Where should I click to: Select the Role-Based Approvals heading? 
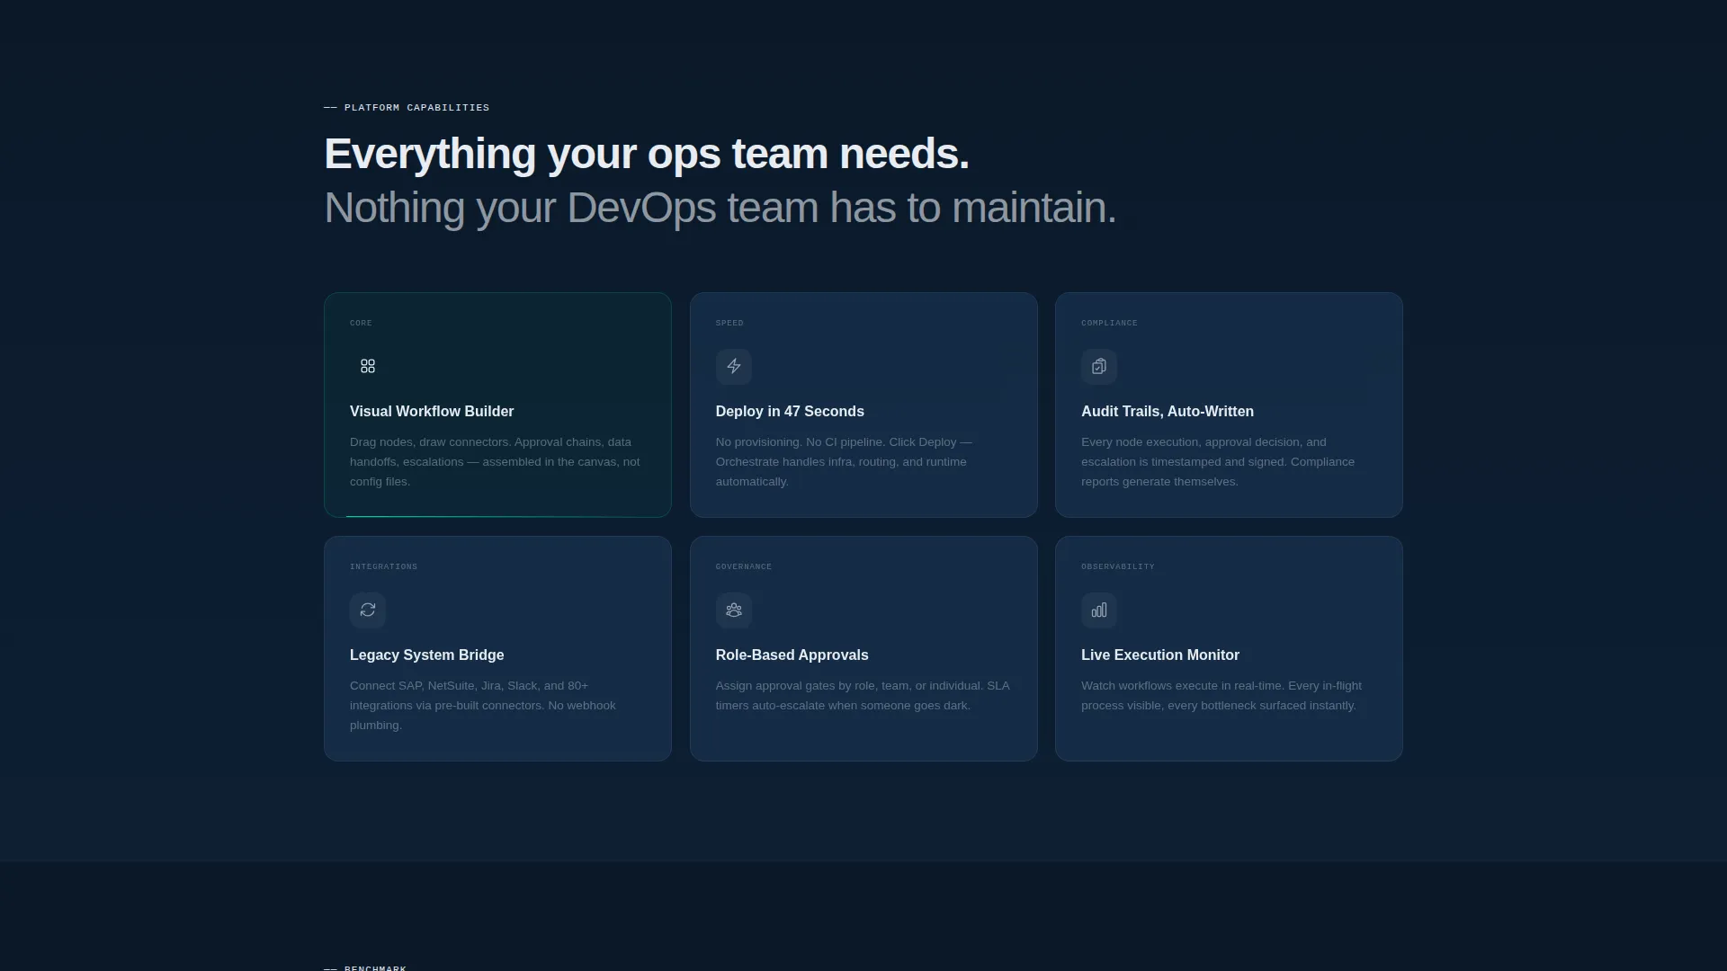(x=792, y=655)
